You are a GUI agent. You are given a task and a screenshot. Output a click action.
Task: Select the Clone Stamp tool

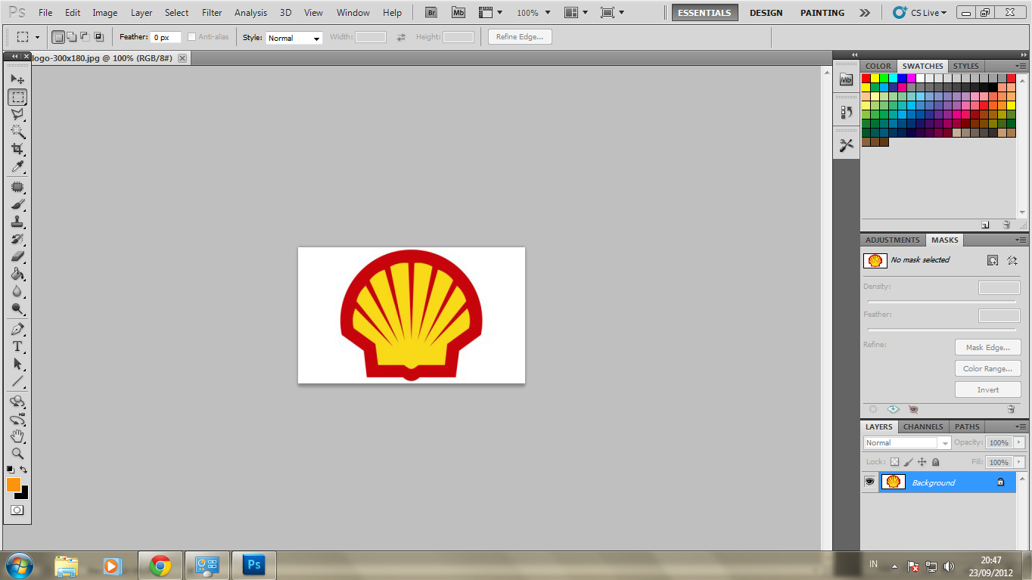point(17,222)
